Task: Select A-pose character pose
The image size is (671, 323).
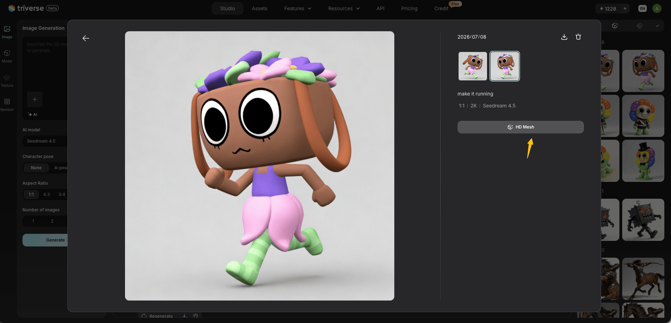Action: (60, 168)
